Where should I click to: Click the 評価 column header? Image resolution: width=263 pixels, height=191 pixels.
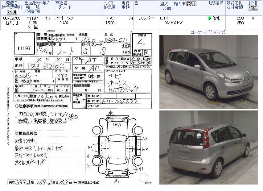[x=253, y=3]
